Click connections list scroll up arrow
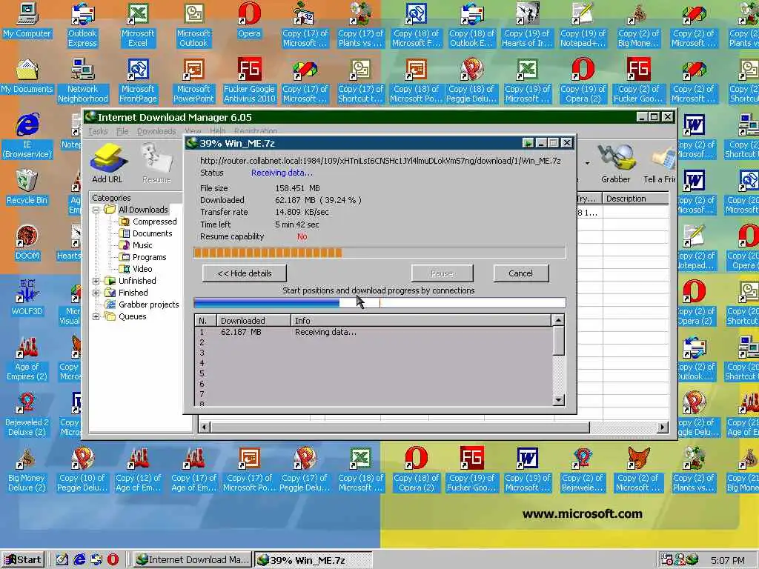The image size is (759, 569). point(558,320)
